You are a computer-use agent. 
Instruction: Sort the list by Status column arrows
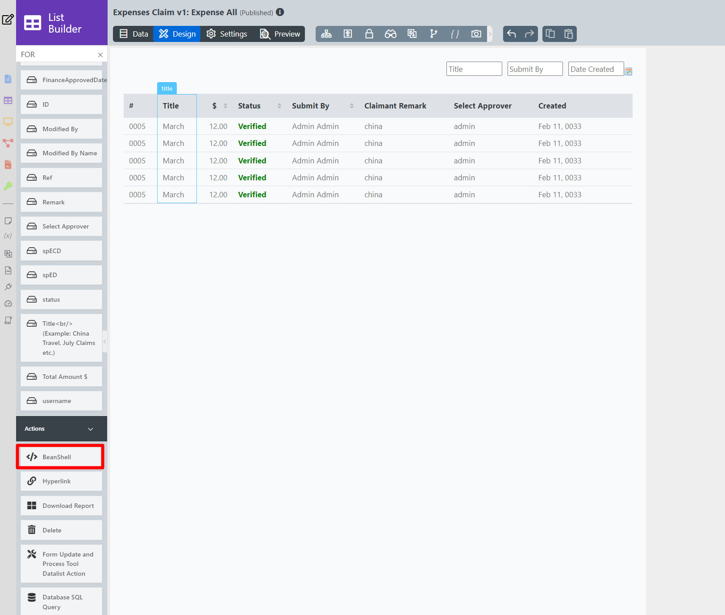click(279, 106)
